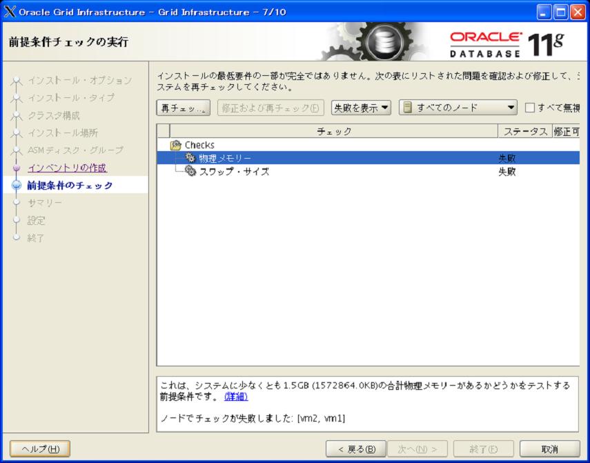Screen dimensions: 590x463
Task: Click the Checks folder icon
Action: click(x=176, y=145)
